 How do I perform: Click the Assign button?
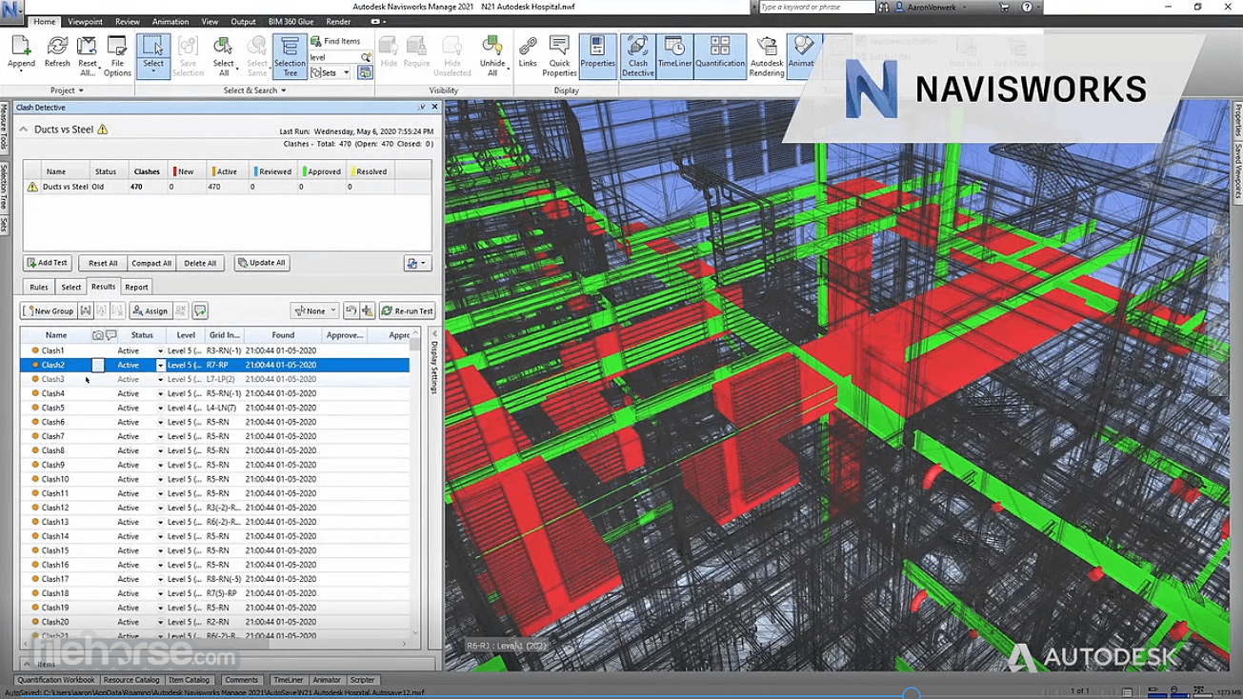[150, 310]
